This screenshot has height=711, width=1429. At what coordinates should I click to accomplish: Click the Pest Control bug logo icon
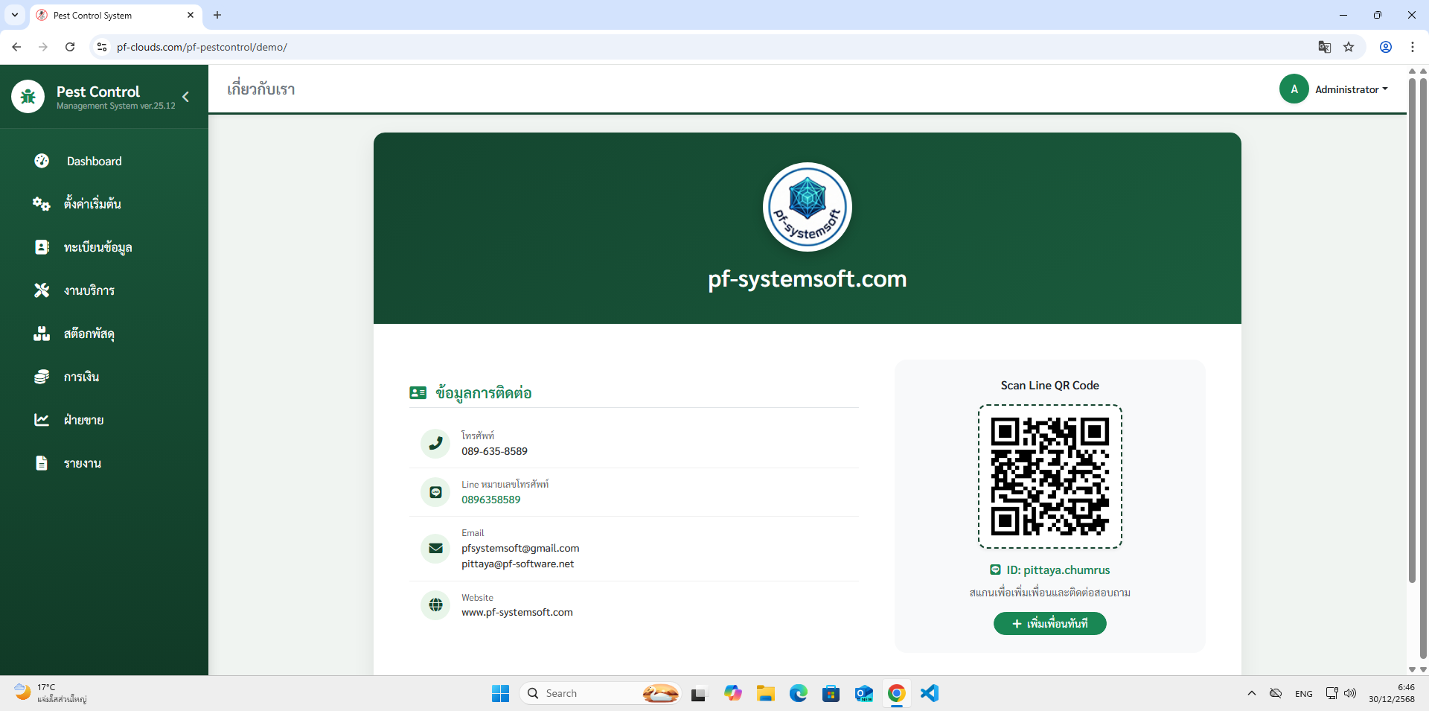[28, 97]
